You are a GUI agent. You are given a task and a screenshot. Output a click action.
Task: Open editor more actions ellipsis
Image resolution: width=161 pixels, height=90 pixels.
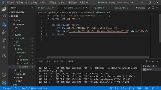157,8
